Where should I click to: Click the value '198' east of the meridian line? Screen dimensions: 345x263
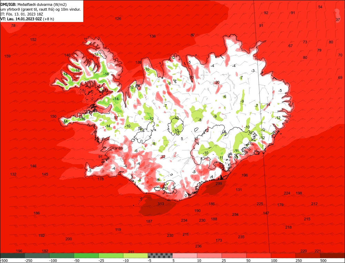(299, 193)
